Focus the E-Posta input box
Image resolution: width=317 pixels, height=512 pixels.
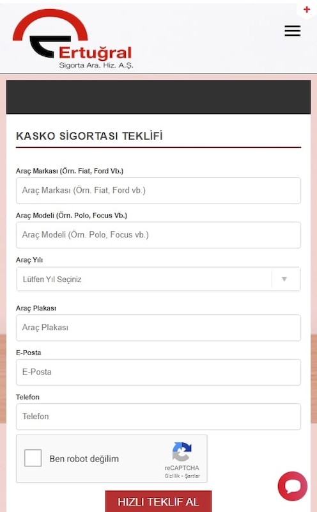pyautogui.click(x=158, y=372)
